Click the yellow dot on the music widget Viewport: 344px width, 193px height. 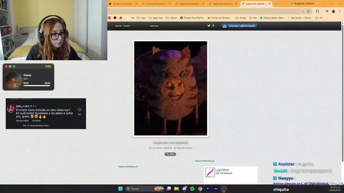pos(10,66)
